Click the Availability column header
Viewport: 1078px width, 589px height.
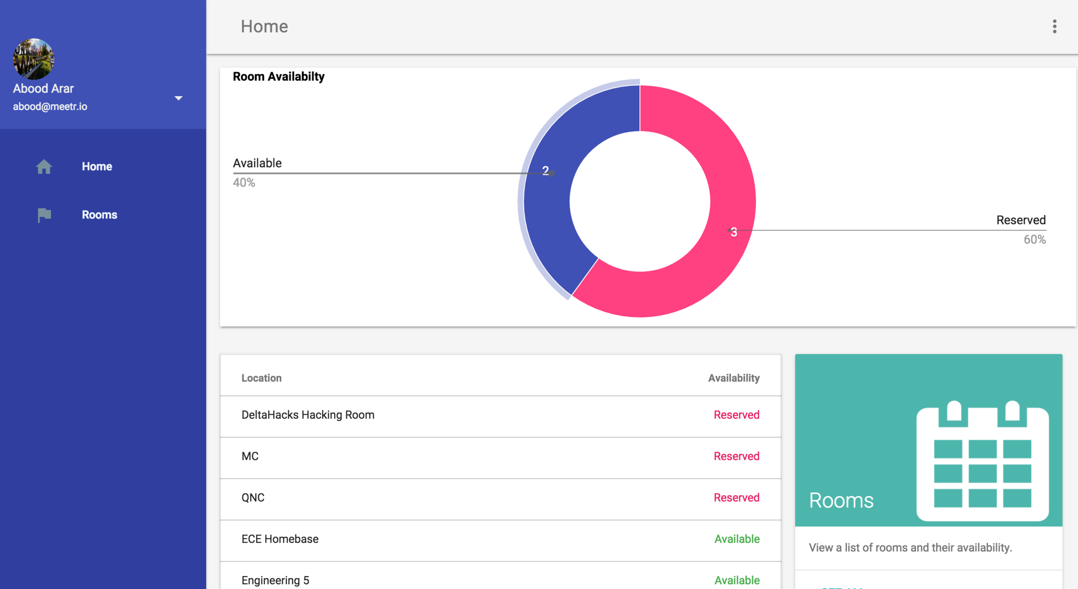(734, 378)
